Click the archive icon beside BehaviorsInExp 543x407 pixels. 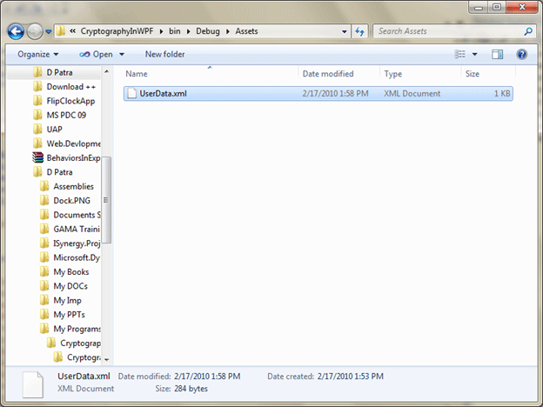[37, 157]
